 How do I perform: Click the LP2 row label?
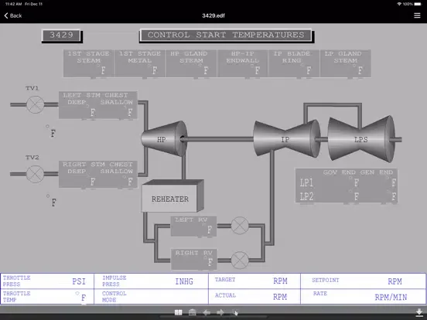point(306,196)
